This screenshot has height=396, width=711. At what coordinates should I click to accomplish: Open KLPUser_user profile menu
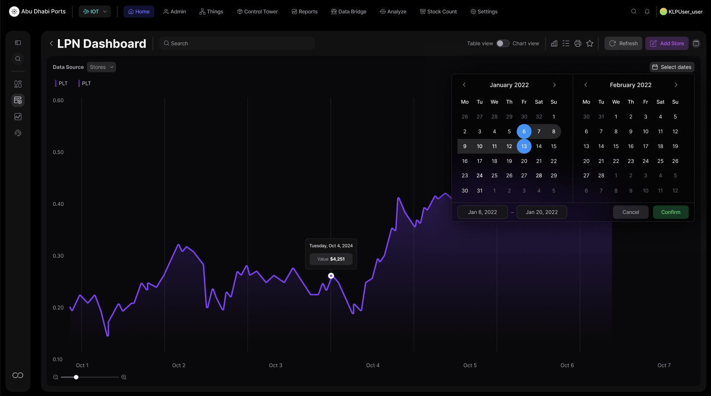click(681, 12)
